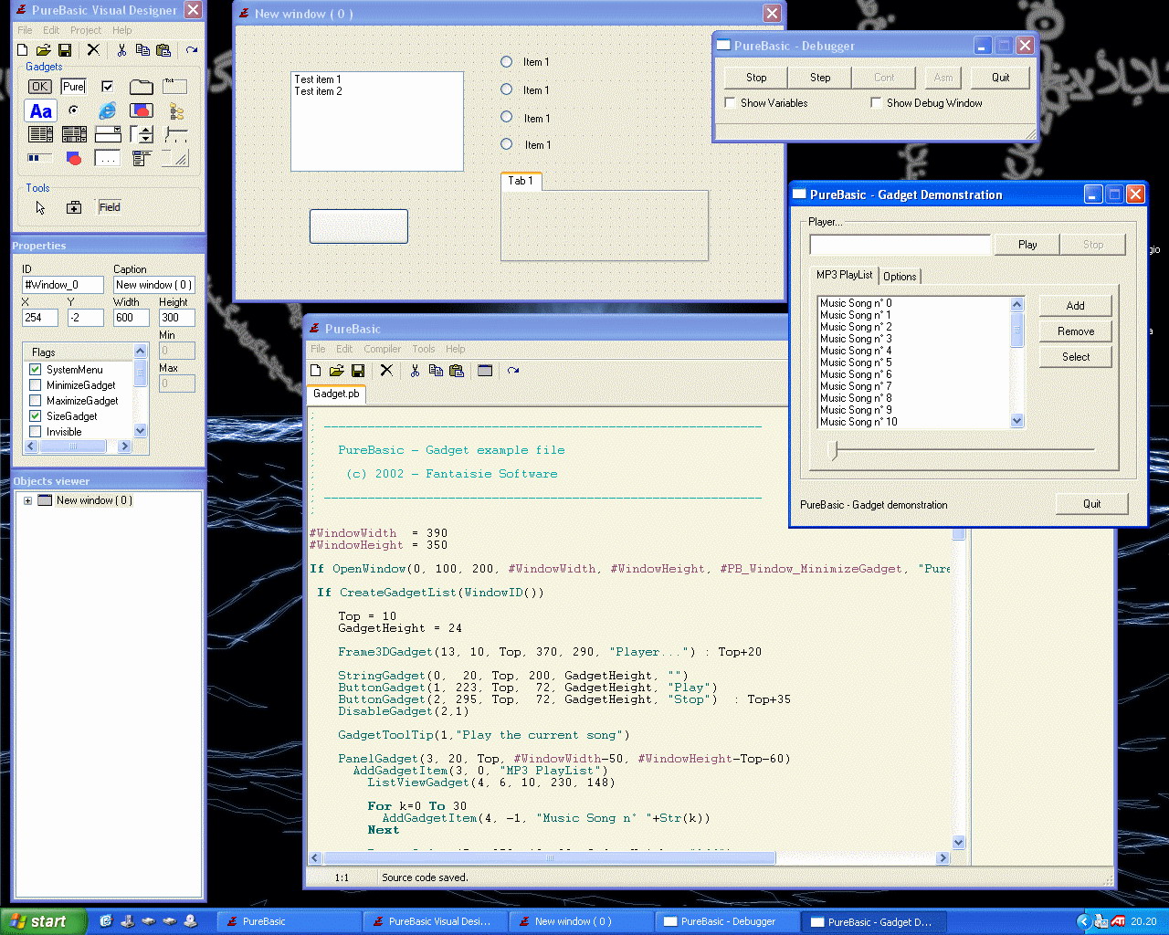Click playlist scroll down arrow in Gadget Demonstration

pos(1017,421)
